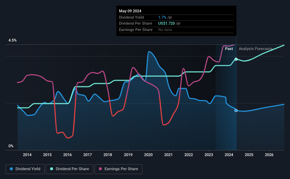Click the 0% y-axis label
This screenshot has width=290, height=179.
11,146
